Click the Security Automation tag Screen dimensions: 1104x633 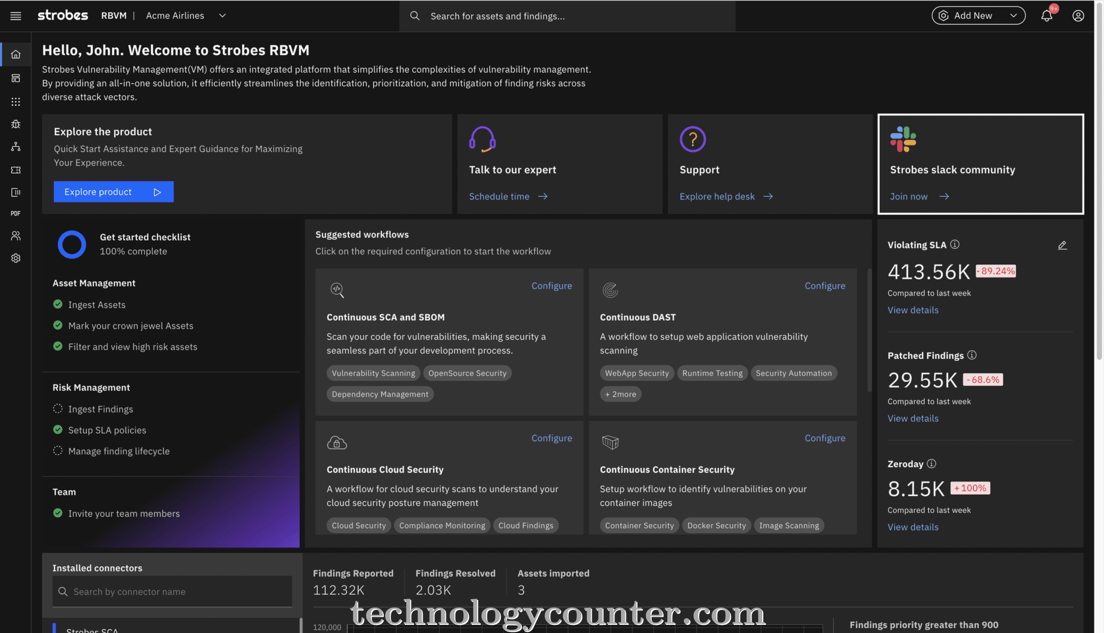tap(793, 373)
